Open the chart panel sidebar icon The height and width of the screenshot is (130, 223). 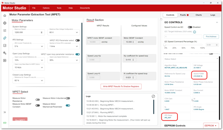point(5,45)
